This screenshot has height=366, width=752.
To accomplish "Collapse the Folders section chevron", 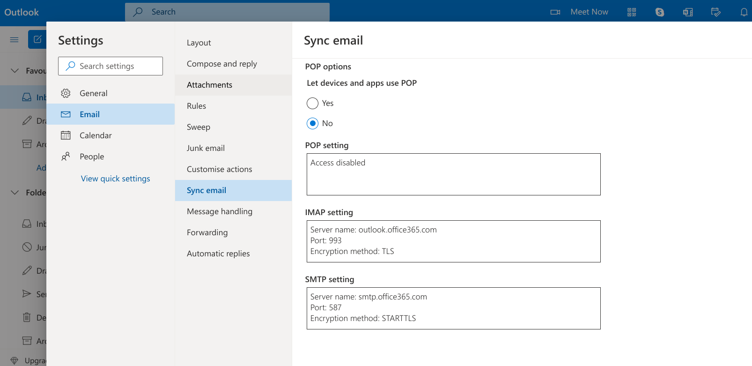I will (x=15, y=193).
